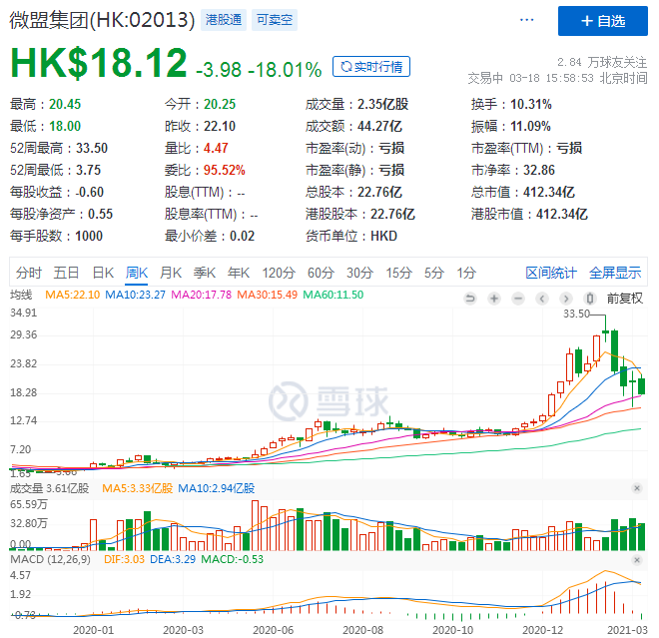Switch to the 分时 chart tab

29,273
